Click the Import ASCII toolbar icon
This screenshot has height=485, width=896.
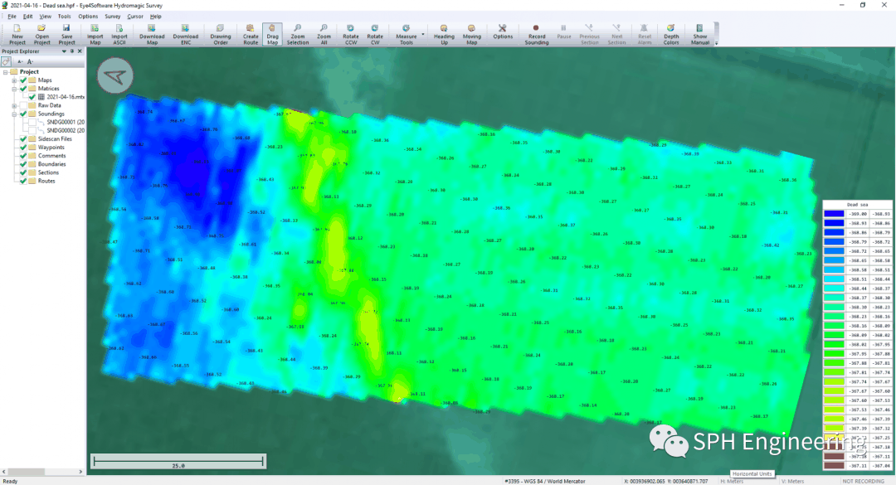click(x=119, y=33)
